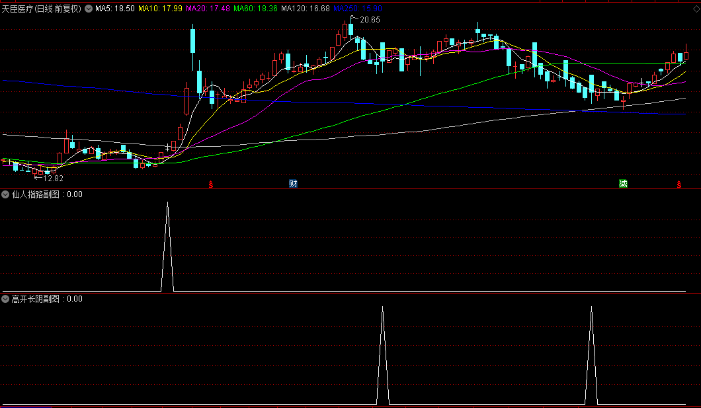Click the green 减 marker icon
Screen dimensions: 701x408
[623, 183]
